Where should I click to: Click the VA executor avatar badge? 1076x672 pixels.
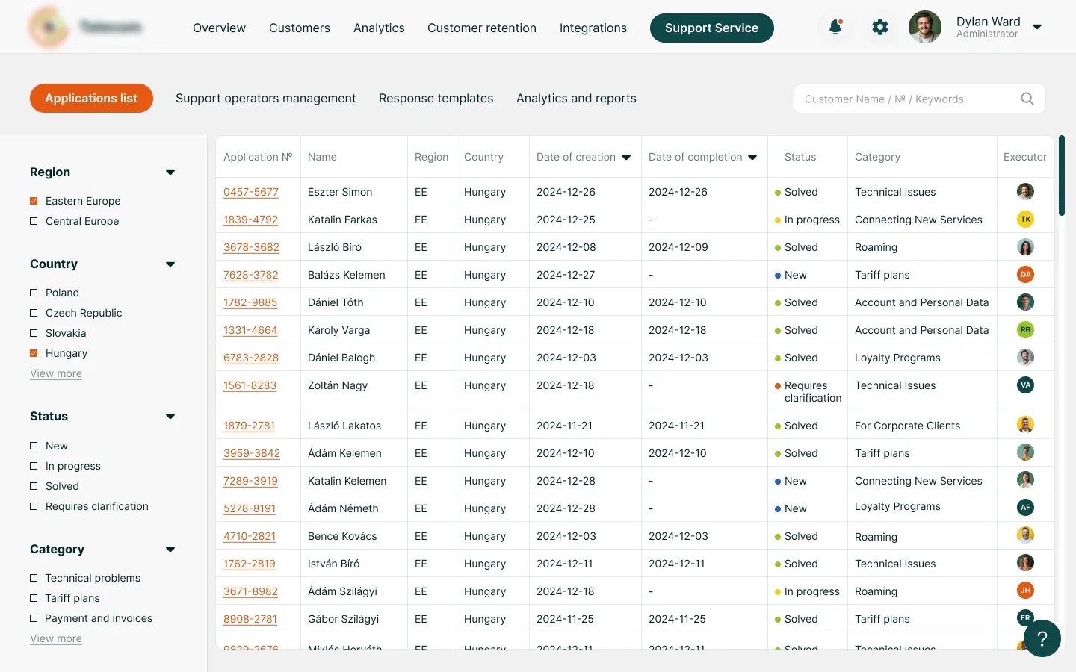(x=1025, y=385)
